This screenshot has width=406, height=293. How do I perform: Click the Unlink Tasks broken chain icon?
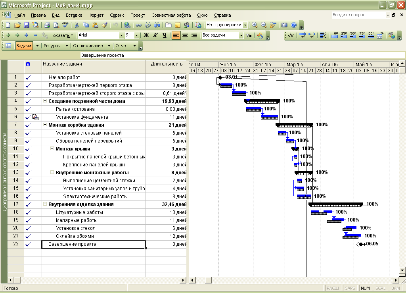(x=148, y=25)
